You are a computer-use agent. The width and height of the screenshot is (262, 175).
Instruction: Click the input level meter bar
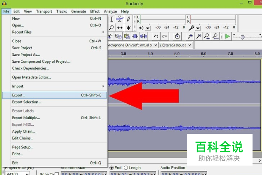tap(213, 19)
